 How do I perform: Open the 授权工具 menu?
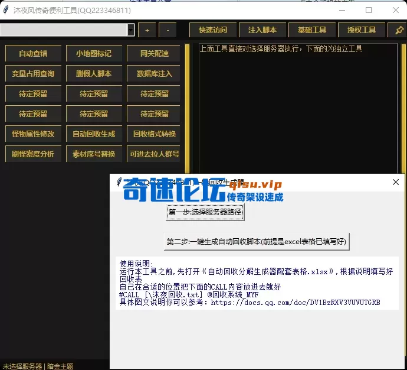(362, 30)
